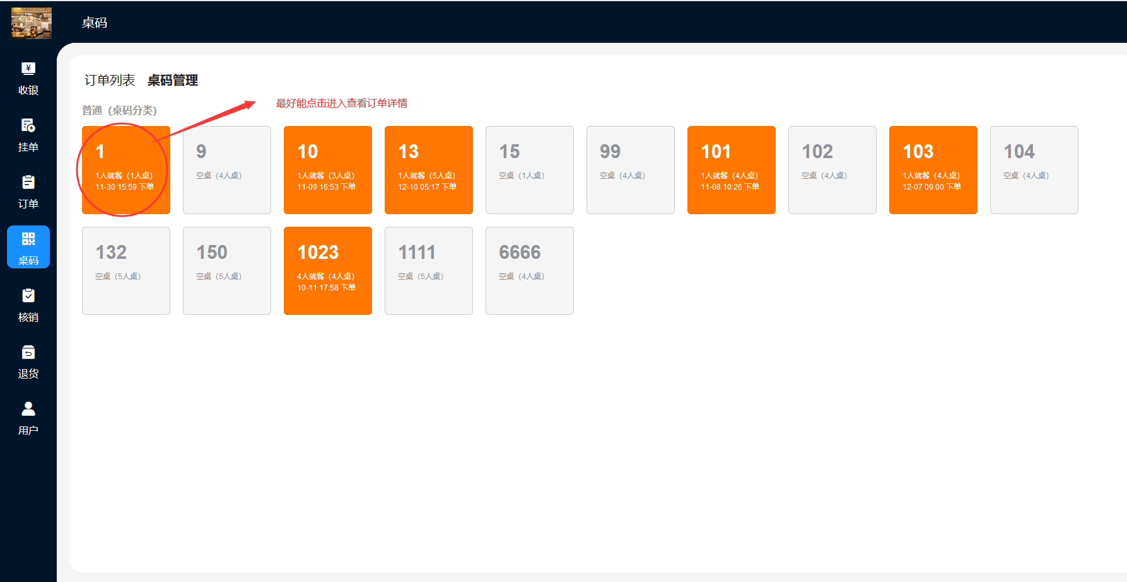Select empty table 6666 card
1127x582 pixels.
[530, 271]
